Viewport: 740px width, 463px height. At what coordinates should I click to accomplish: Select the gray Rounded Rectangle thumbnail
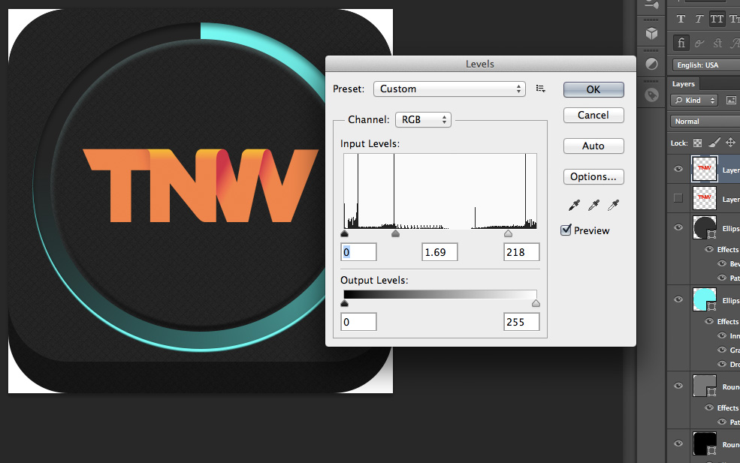tap(705, 386)
